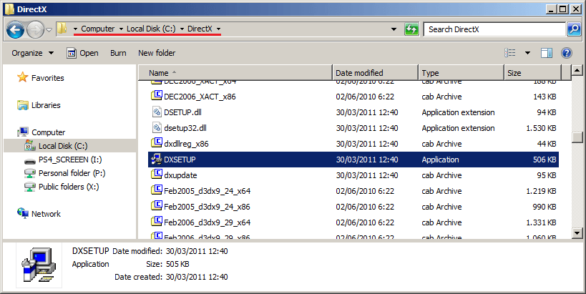The width and height of the screenshot is (586, 294).
Task: Click the search magnifier icon
Action: coord(574,29)
